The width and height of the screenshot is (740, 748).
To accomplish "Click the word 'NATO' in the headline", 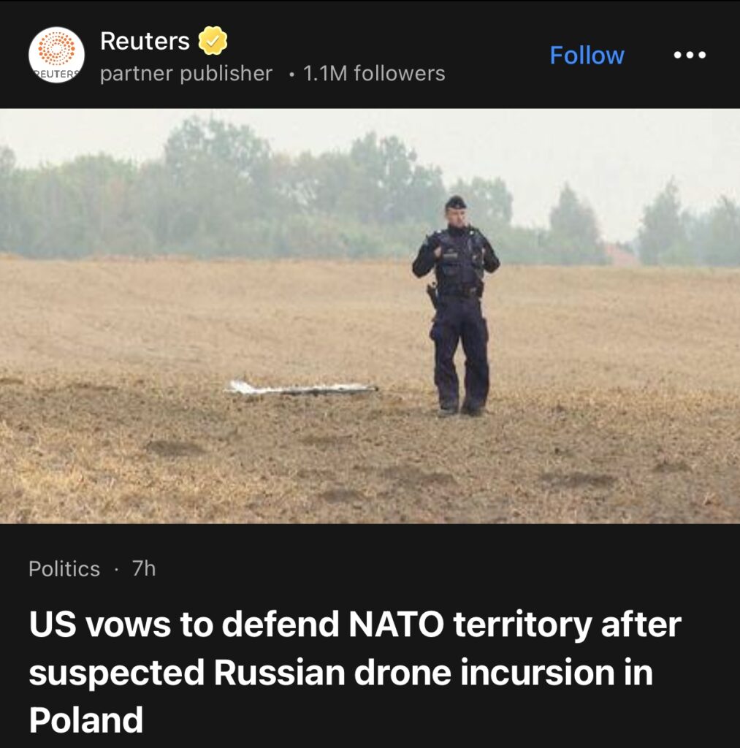I will 397,624.
